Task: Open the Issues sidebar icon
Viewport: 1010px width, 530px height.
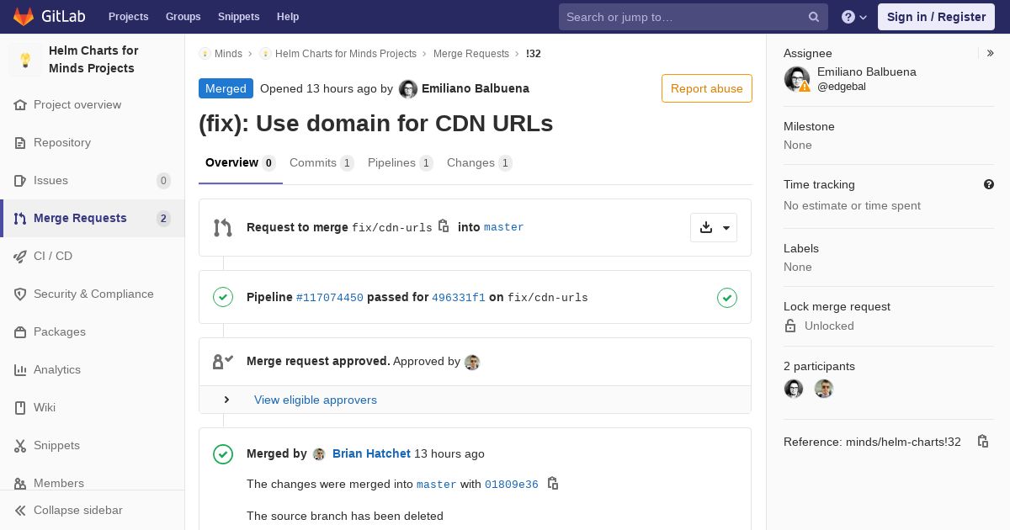Action: tap(20, 181)
